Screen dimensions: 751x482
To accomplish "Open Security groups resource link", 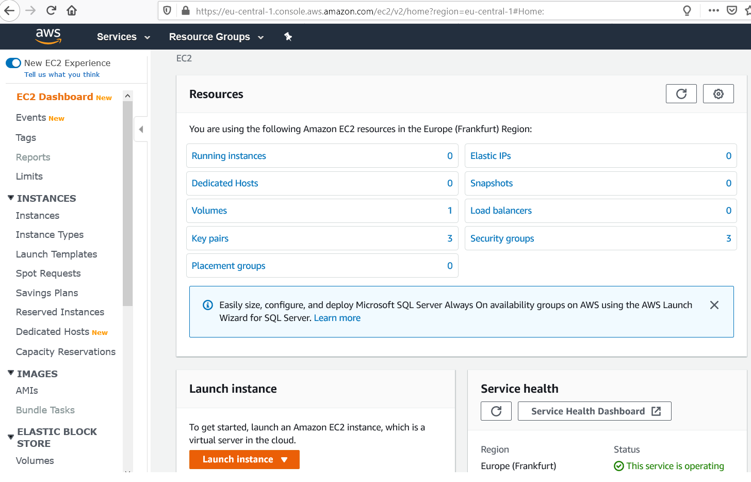I will pyautogui.click(x=502, y=238).
